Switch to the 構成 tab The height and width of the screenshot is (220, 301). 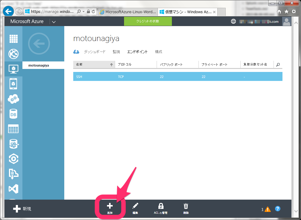158,52
